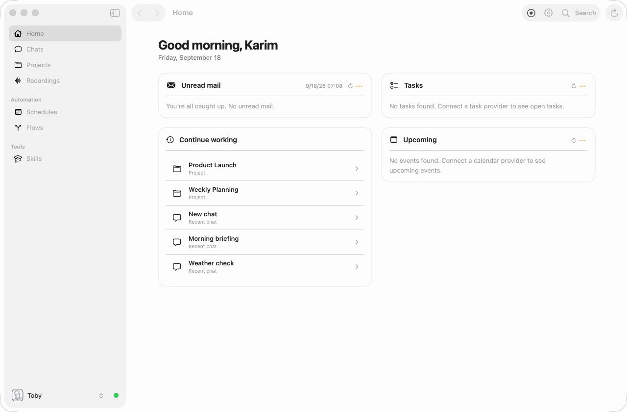Screen dimensions: 627x412
Task: Click the Friday, September 18 date text
Action: [190, 58]
